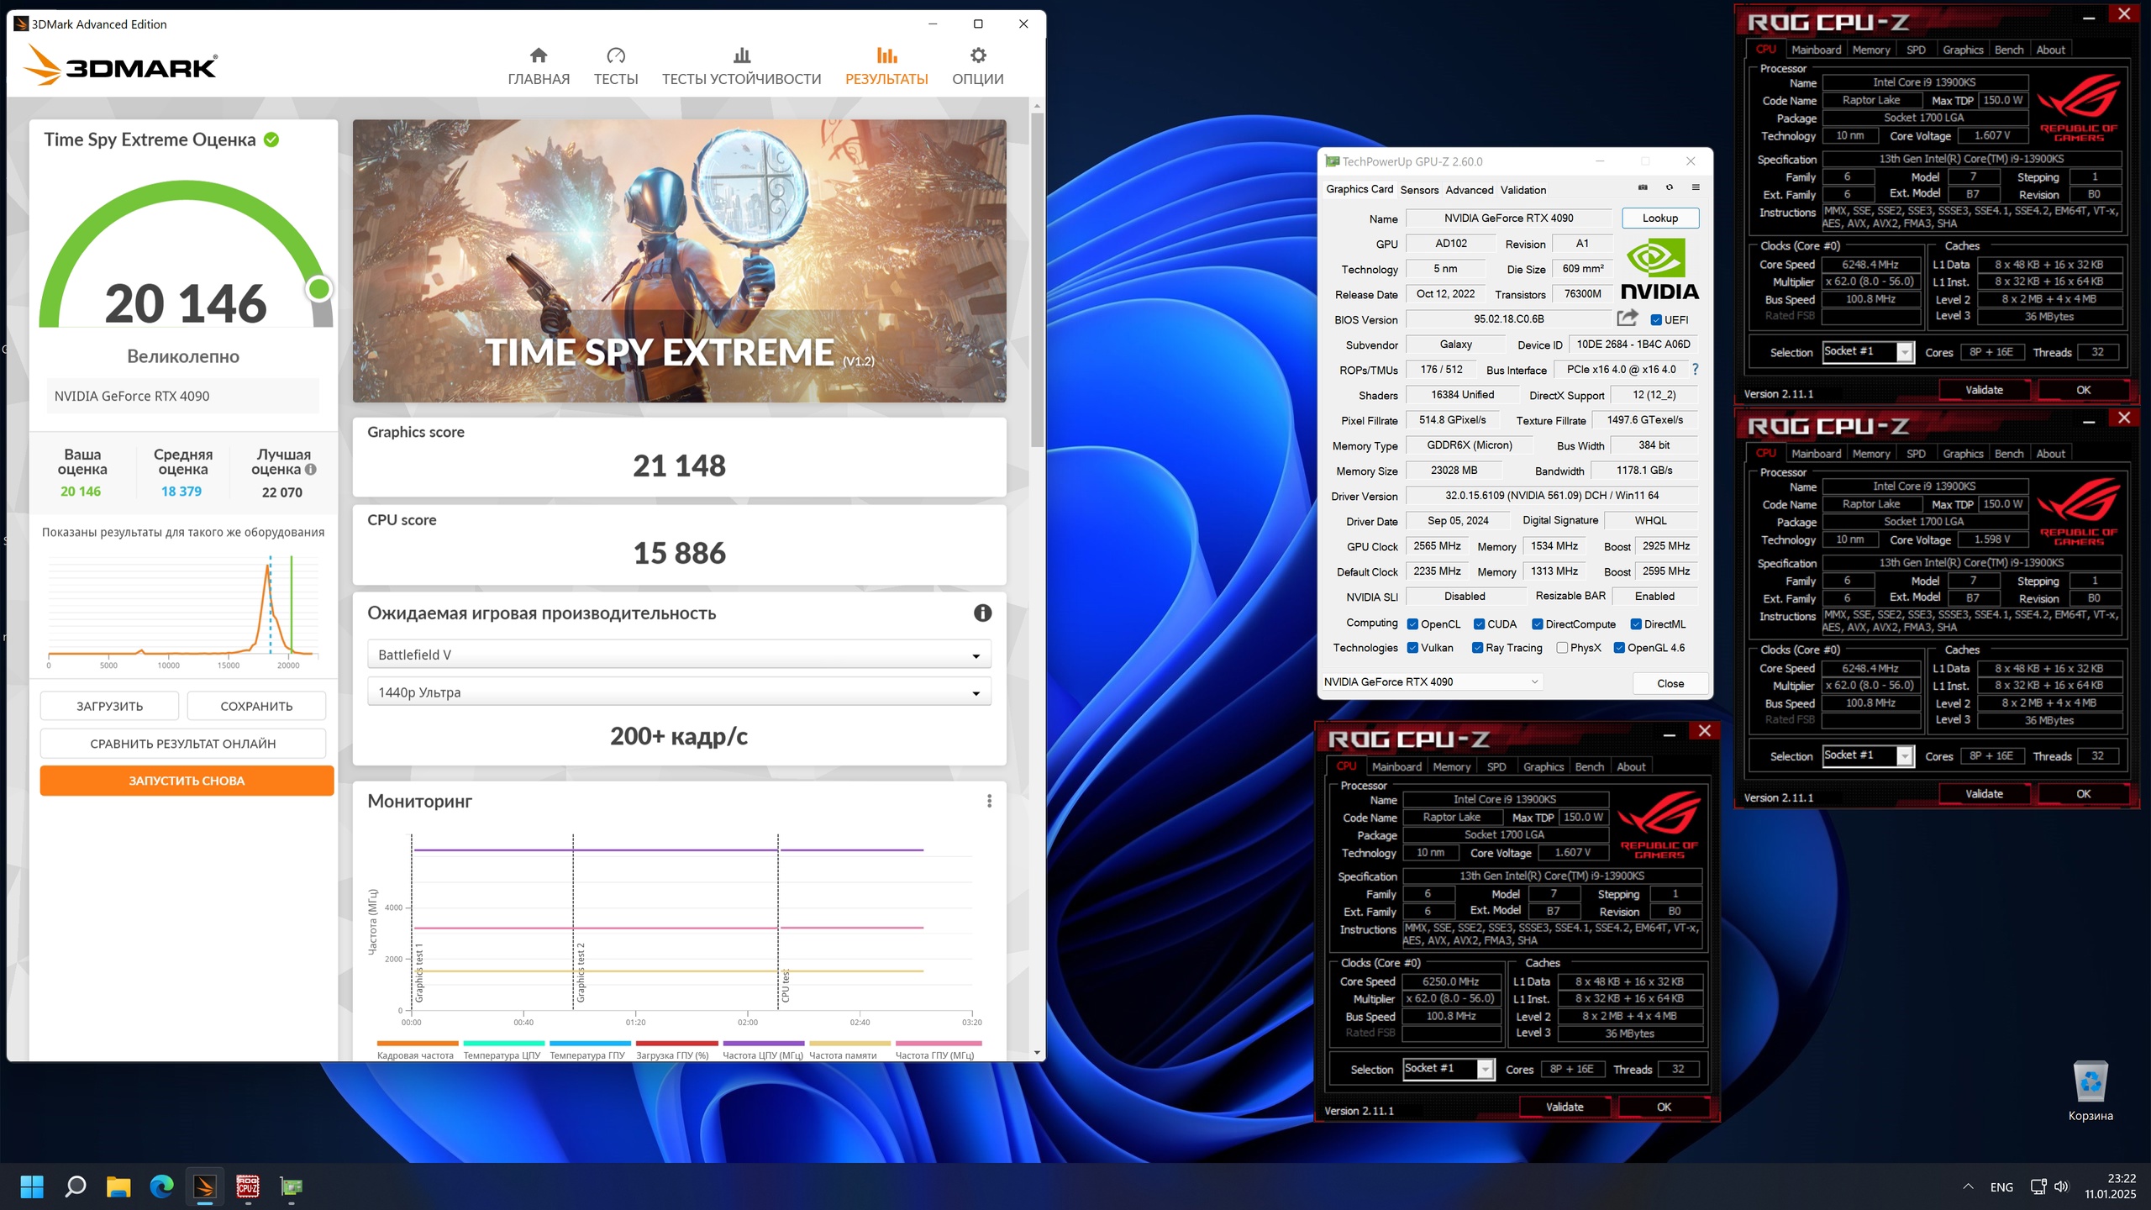Open the Опции gear icon in 3DMark
2151x1210 pixels.
pyautogui.click(x=978, y=55)
